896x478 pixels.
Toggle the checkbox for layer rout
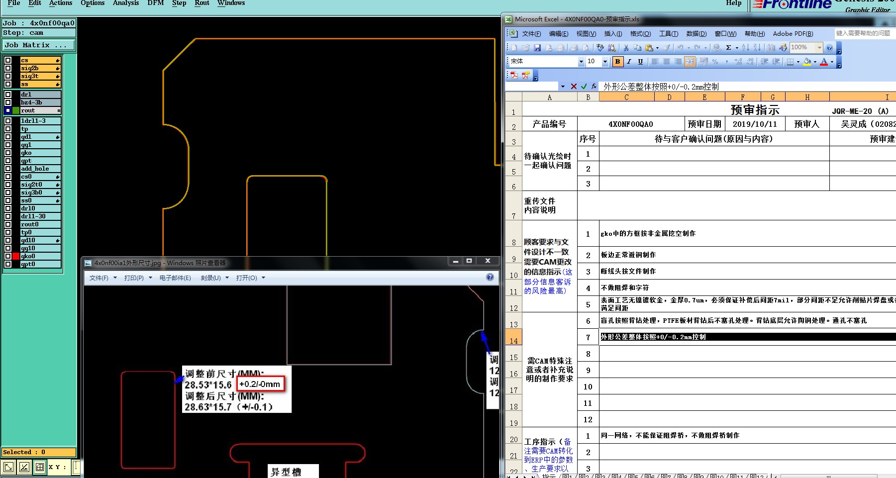(8, 110)
